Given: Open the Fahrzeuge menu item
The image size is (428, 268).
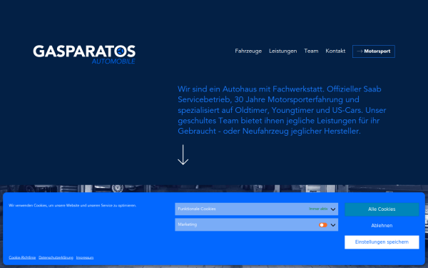Looking at the screenshot, I should (248, 51).
